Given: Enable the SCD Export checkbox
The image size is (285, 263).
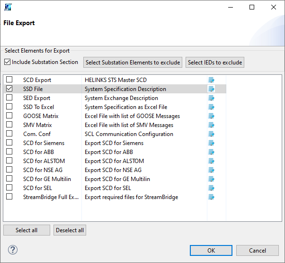Looking at the screenshot, I should [9, 80].
